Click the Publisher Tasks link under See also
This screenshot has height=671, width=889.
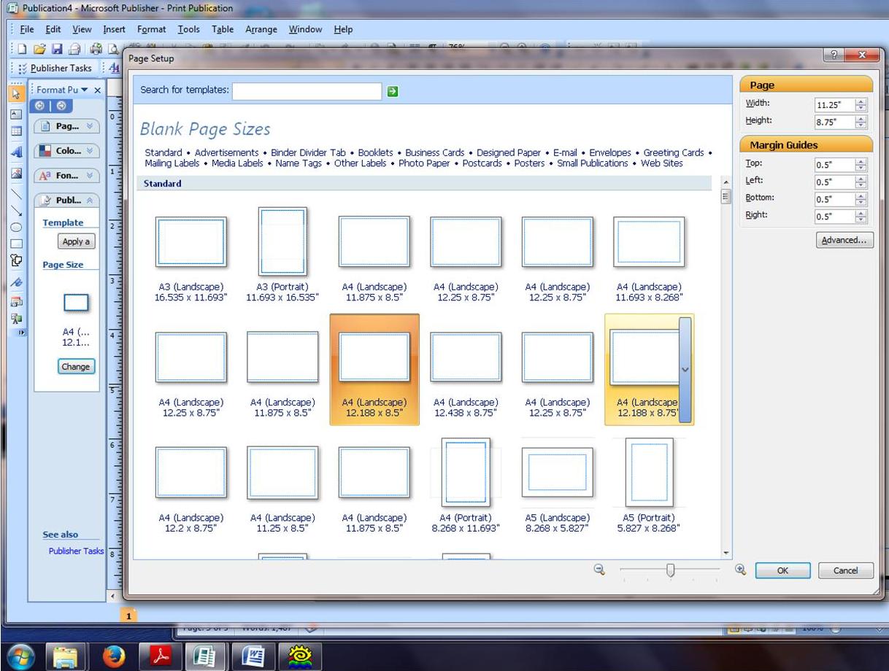click(x=76, y=551)
